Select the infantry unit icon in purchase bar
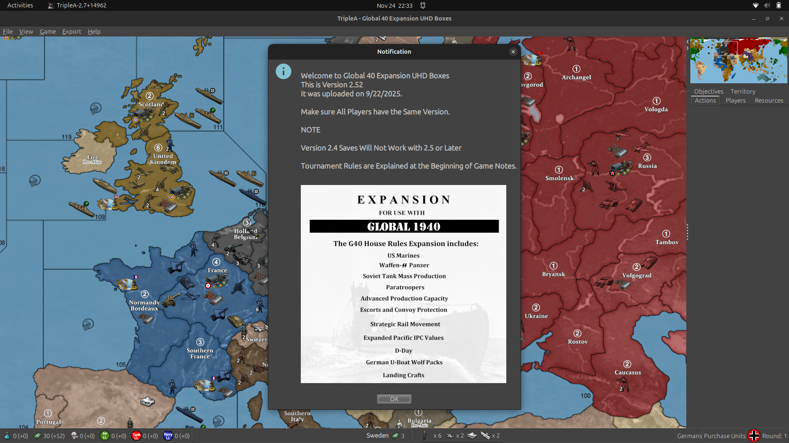The height and width of the screenshot is (443, 789). 424,436
